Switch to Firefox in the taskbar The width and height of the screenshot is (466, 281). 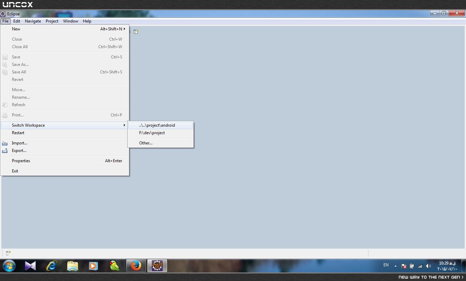[x=136, y=266]
